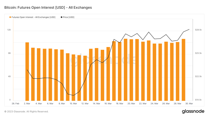209x117 pixels.
Task: Select the orange bar for 2. Mar
Action: 27,71
